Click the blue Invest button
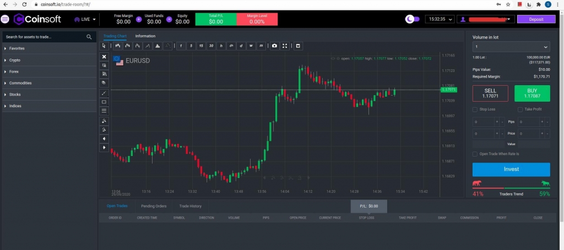 (511, 169)
